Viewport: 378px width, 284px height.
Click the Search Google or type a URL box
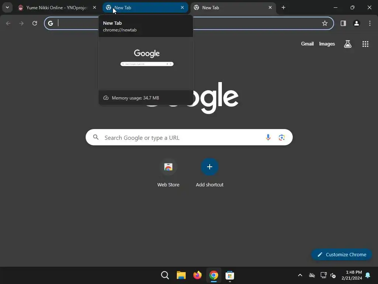189,137
